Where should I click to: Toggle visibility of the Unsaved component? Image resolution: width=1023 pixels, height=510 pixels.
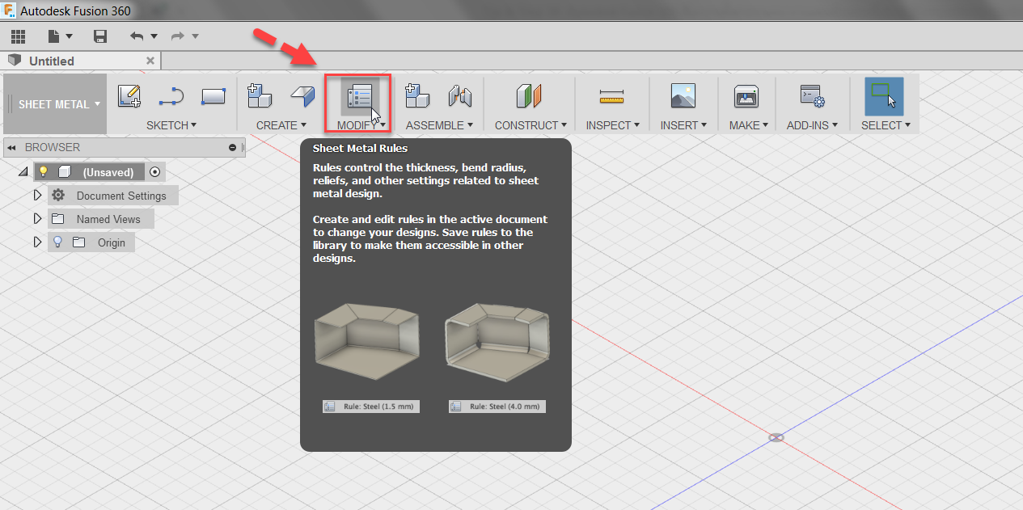pos(43,171)
